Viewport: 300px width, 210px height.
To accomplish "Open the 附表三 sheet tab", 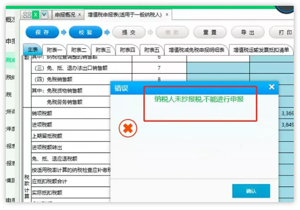I will point(103,50).
